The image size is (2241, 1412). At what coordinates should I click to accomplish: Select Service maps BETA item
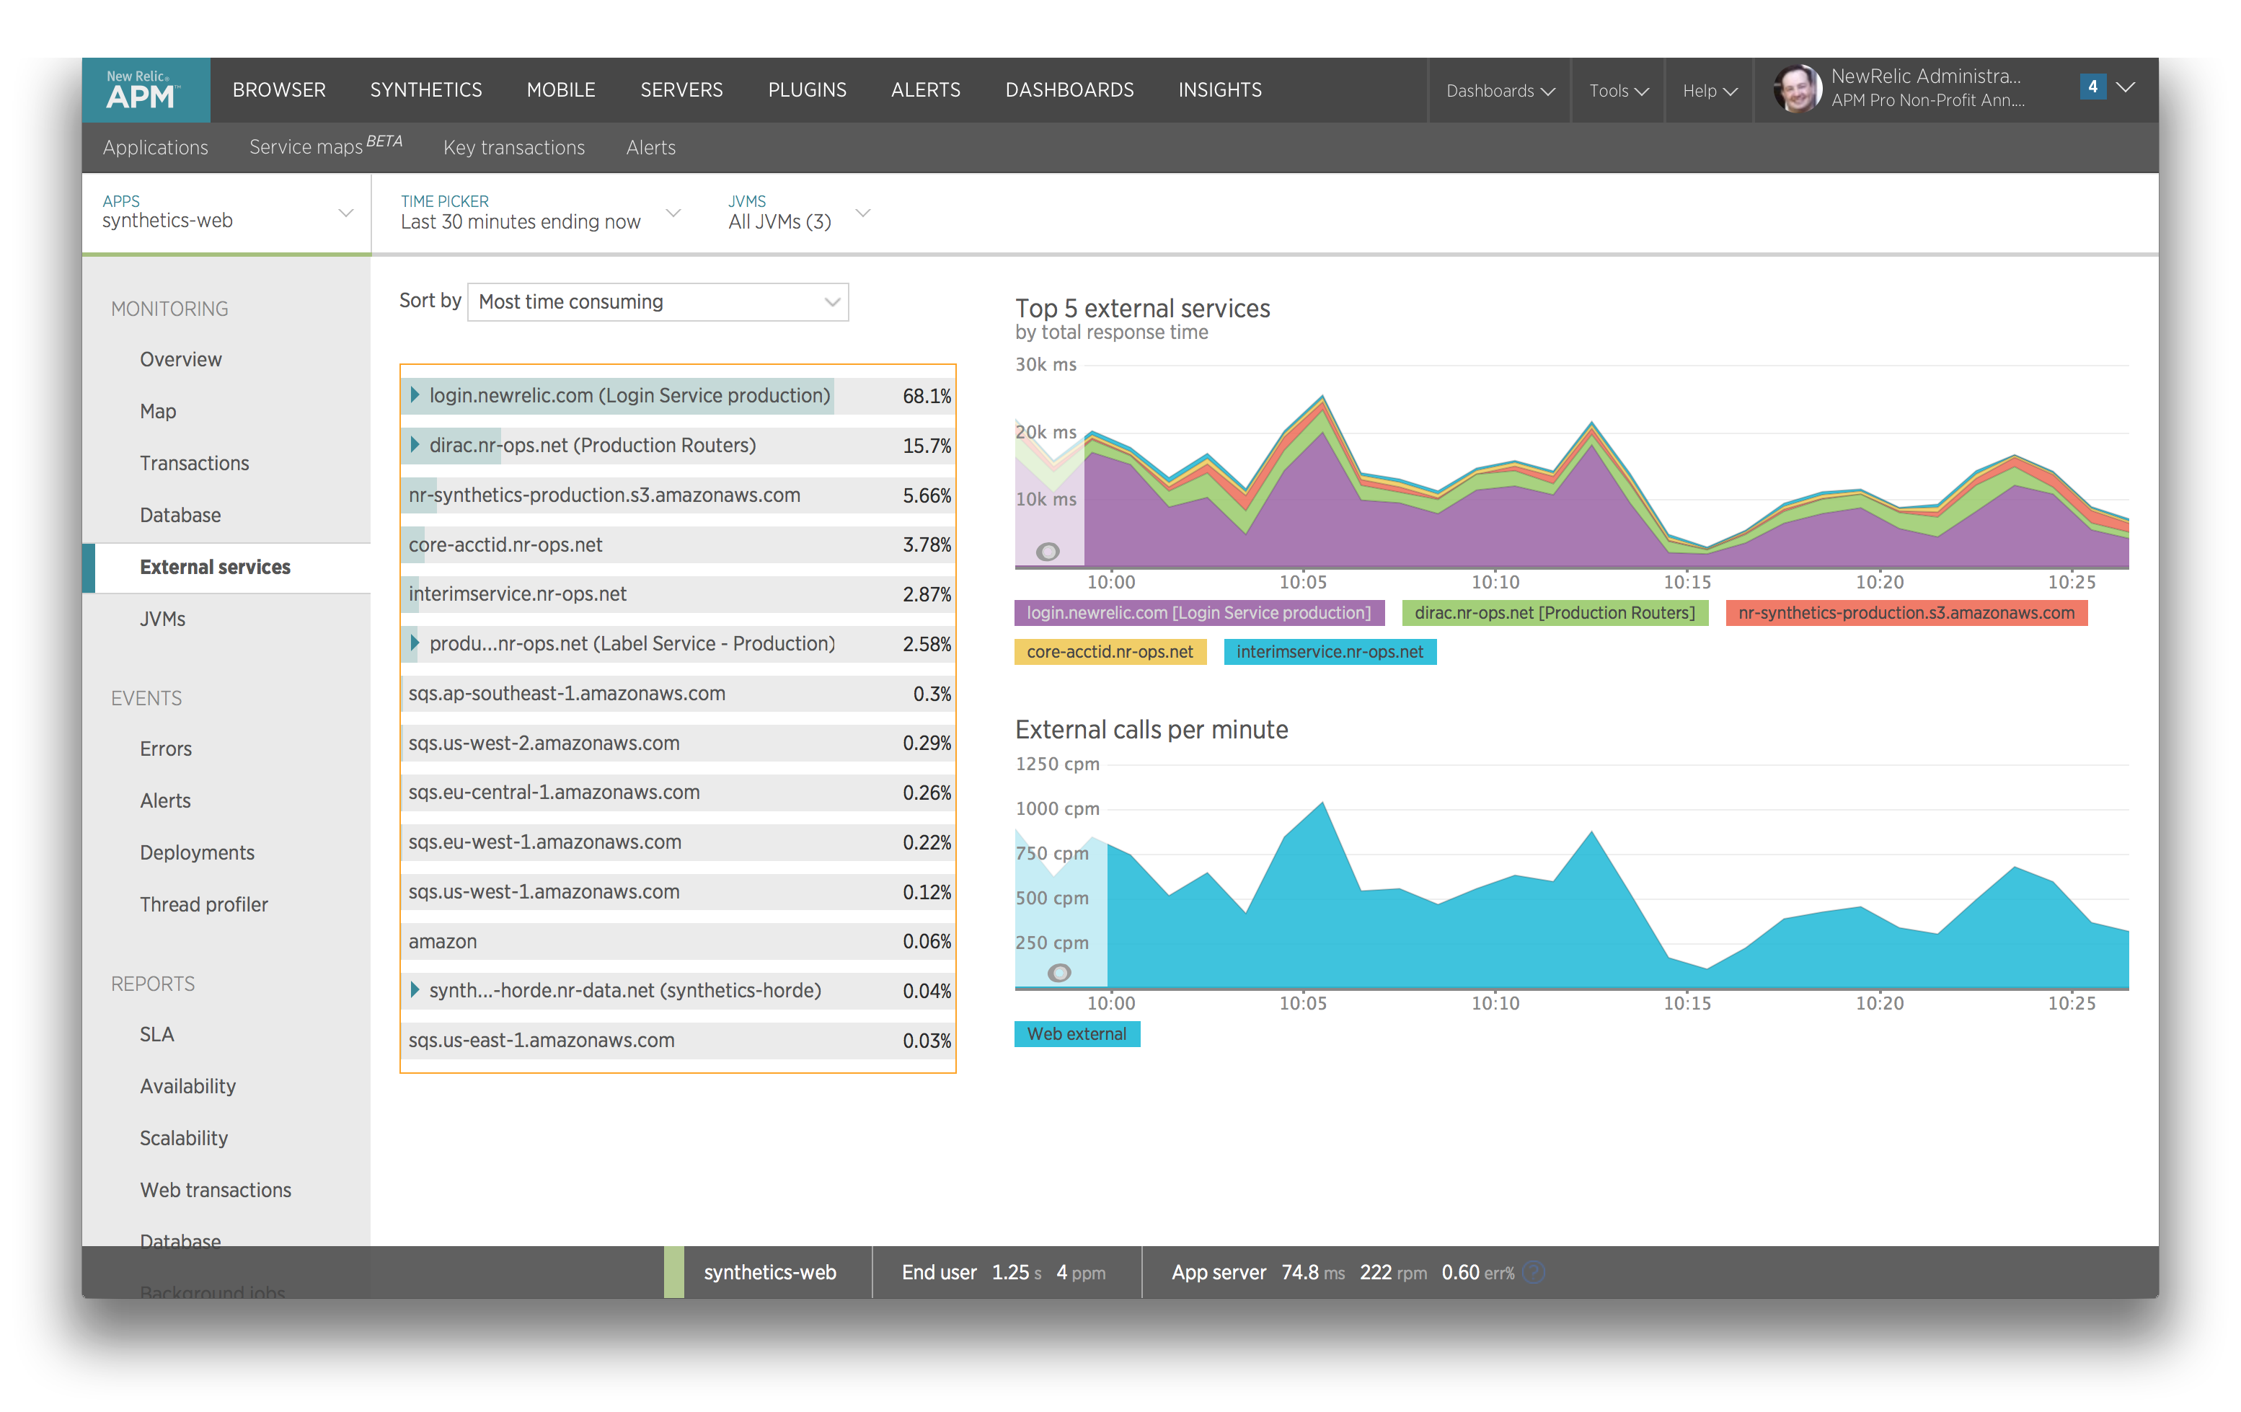tap(326, 146)
